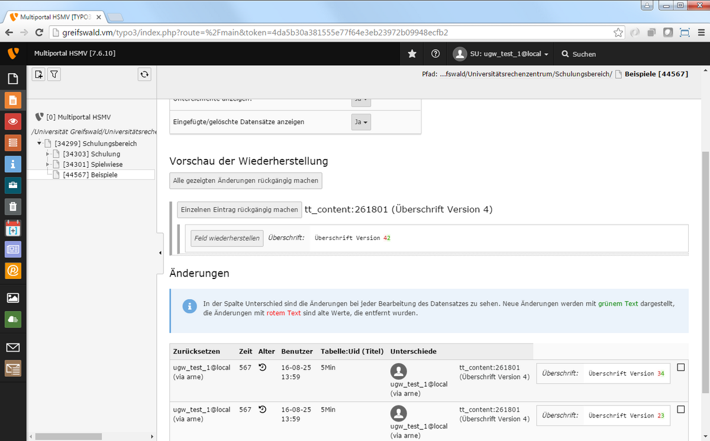Screen dimensions: 710x441
Task: Open bookmarks star in top bar
Action: (x=412, y=54)
